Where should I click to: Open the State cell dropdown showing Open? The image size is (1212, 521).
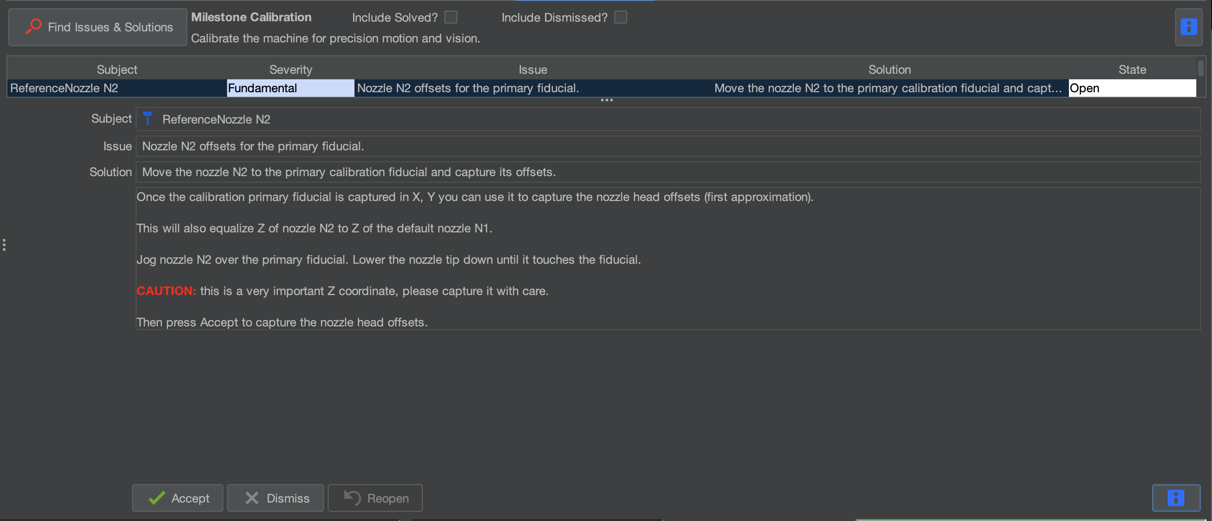click(x=1132, y=88)
